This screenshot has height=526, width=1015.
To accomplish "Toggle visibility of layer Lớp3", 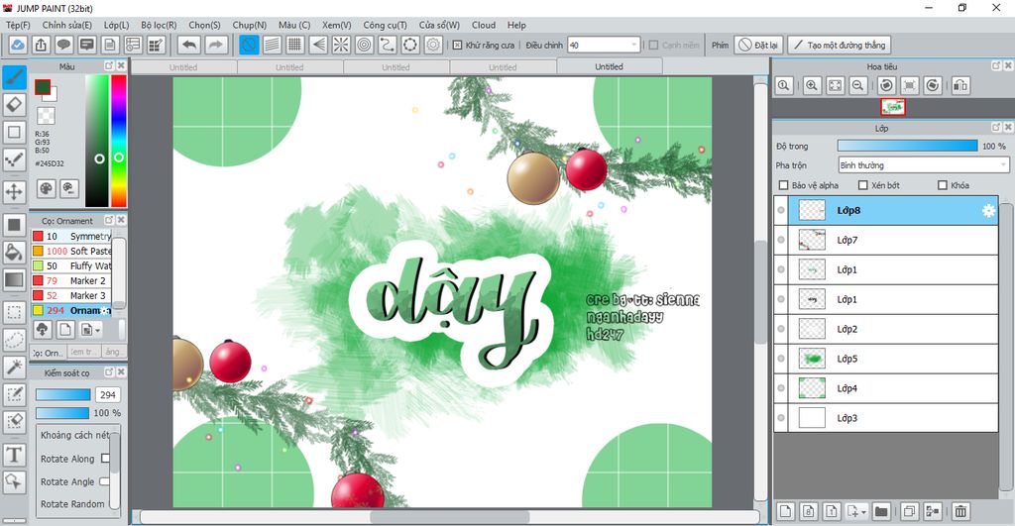I will click(781, 418).
